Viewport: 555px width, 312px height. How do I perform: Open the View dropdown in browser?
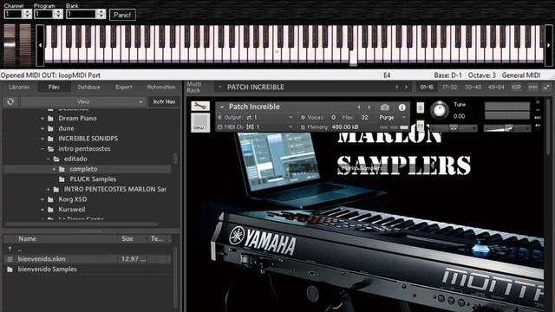click(83, 101)
